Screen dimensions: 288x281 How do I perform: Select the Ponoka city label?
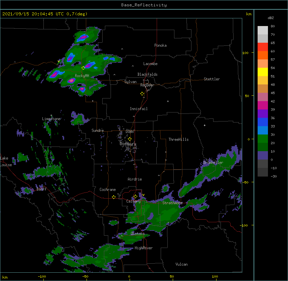[x=160, y=45]
